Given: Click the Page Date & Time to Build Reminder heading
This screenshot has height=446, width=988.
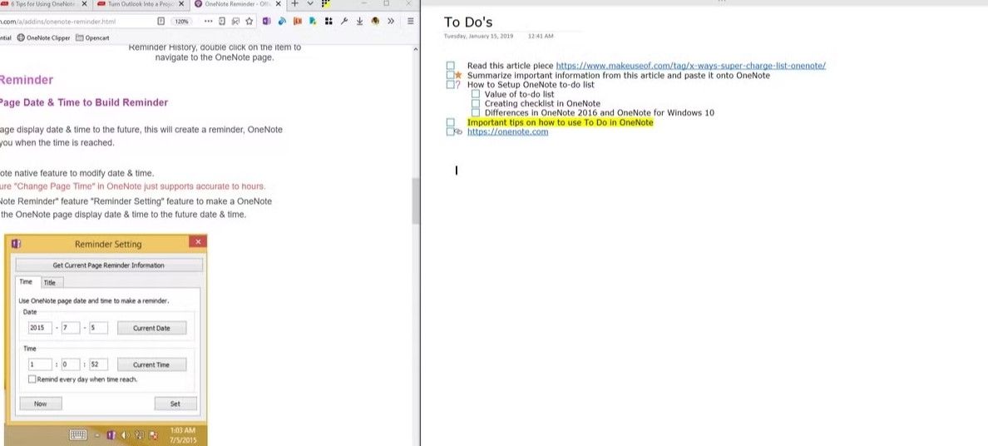Looking at the screenshot, I should coord(84,102).
